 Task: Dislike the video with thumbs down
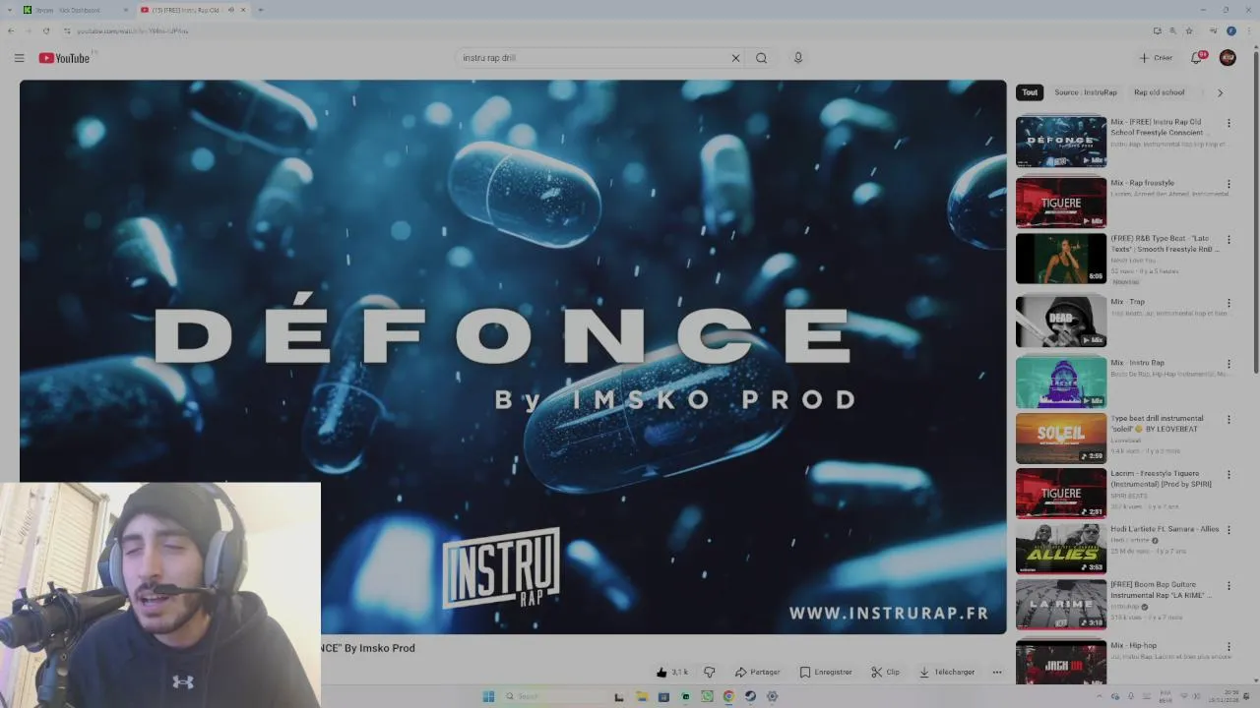709,673
